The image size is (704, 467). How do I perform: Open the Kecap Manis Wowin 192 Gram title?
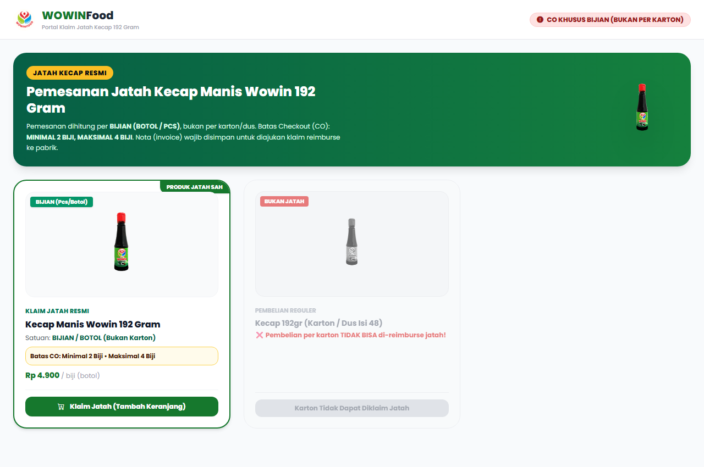pyautogui.click(x=93, y=324)
